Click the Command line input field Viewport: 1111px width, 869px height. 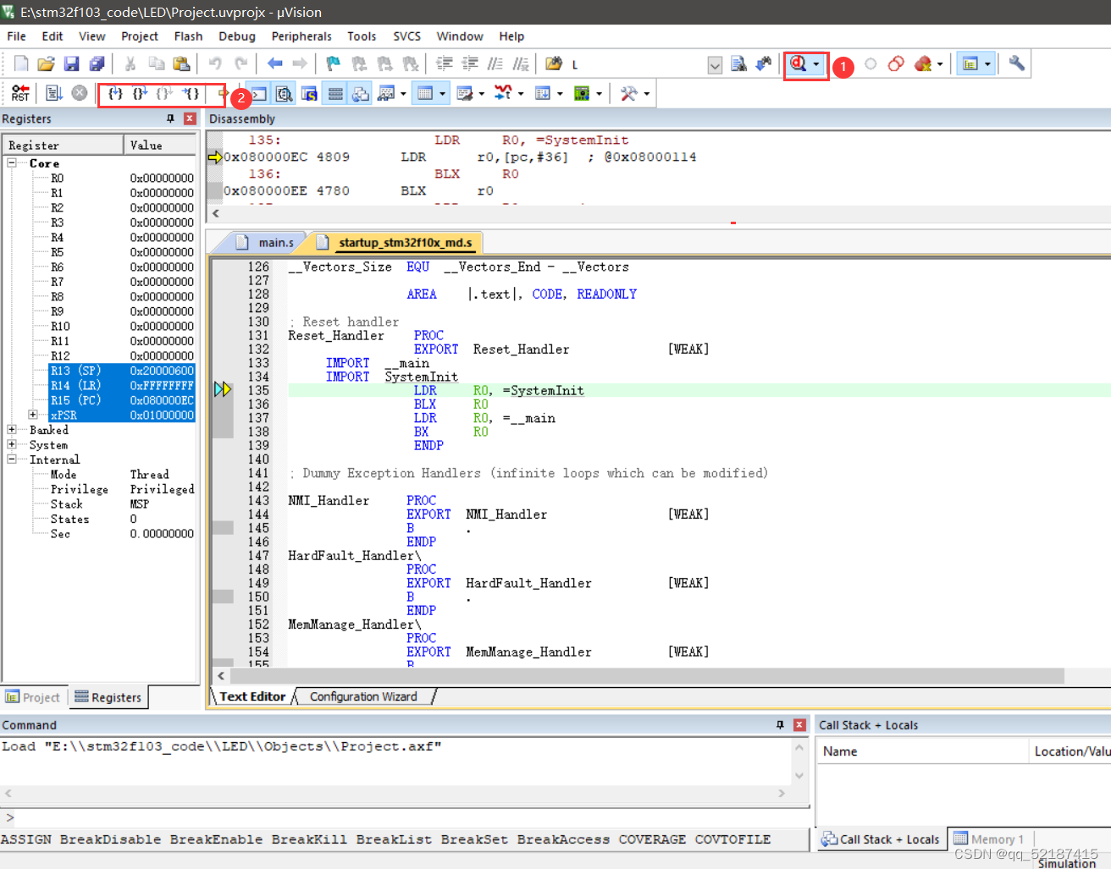411,817
